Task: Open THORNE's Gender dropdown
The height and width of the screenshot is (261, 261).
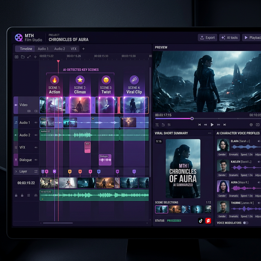Action: [222, 217]
